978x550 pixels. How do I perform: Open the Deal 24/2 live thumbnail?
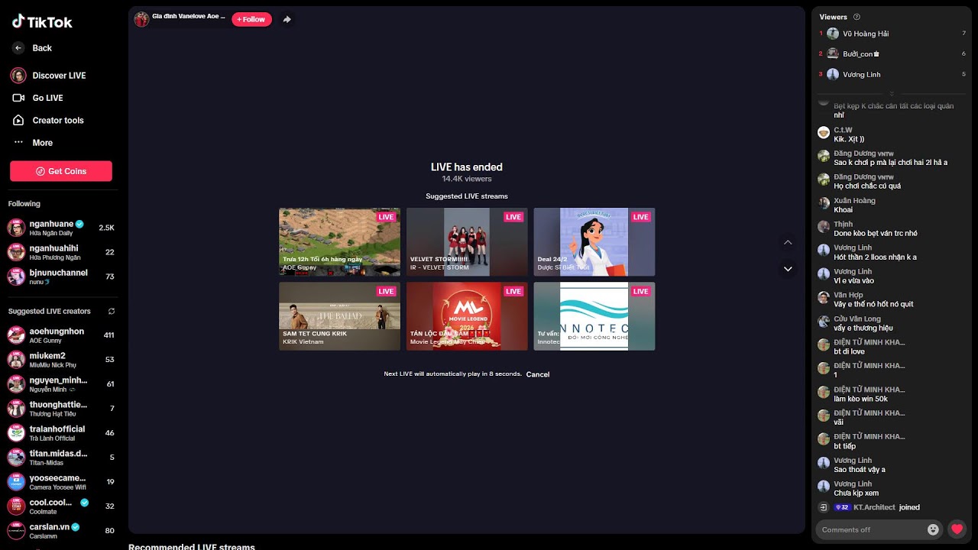(x=594, y=241)
